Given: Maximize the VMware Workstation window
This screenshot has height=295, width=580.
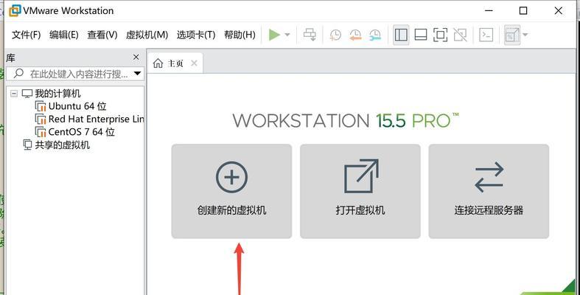Looking at the screenshot, I should tap(523, 11).
